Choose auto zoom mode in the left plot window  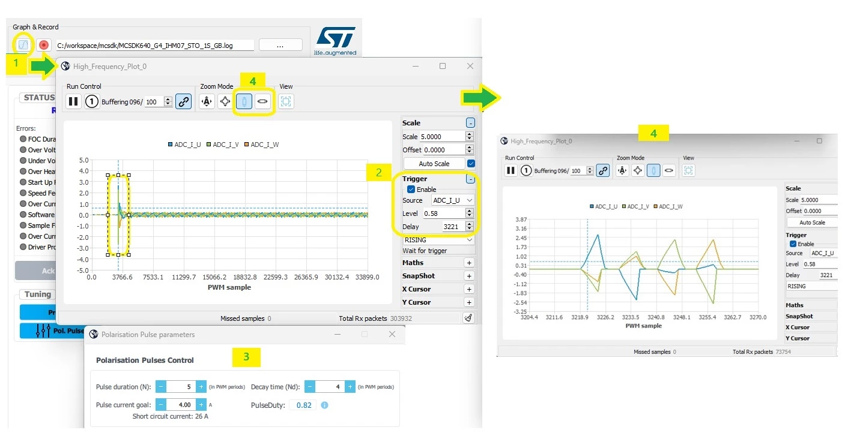coord(207,101)
